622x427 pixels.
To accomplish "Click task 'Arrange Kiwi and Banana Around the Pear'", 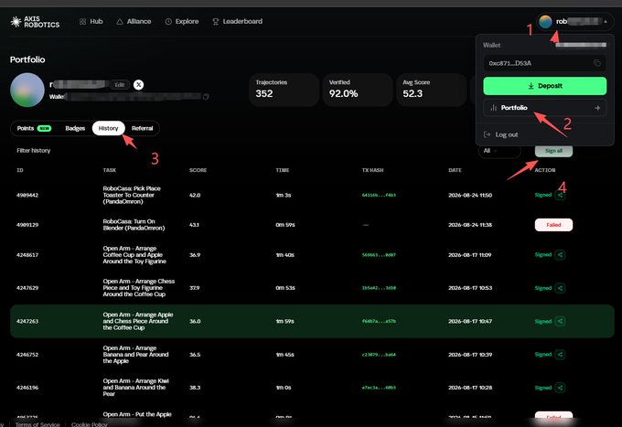I will click(135, 388).
